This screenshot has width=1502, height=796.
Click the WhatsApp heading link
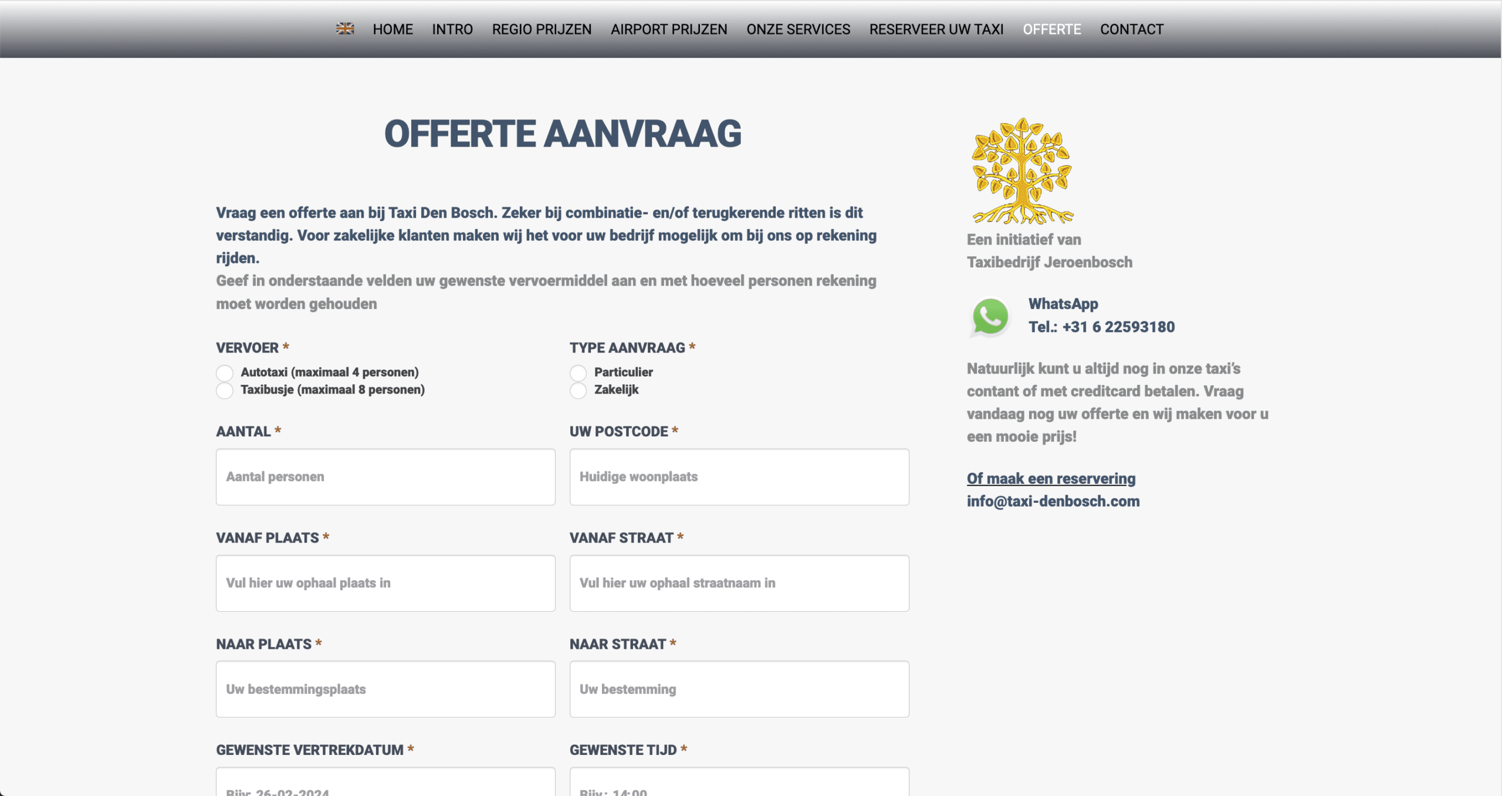pyautogui.click(x=1063, y=304)
